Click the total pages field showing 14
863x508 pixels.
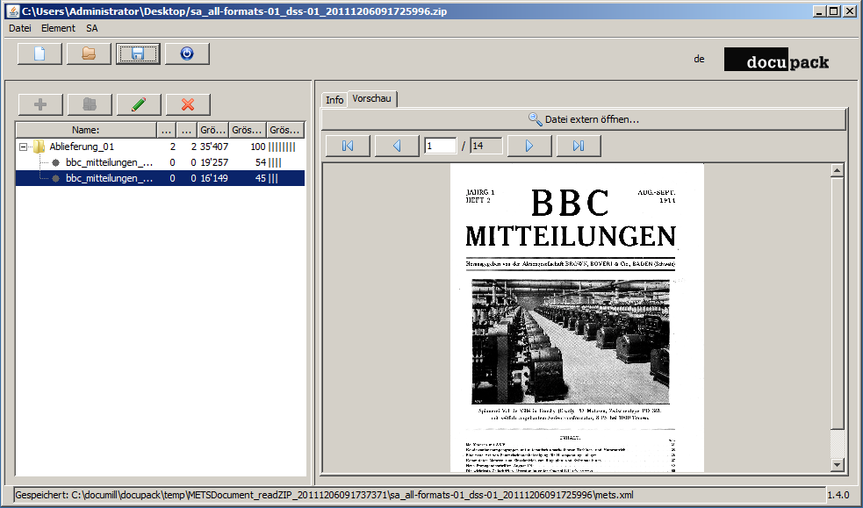click(x=486, y=146)
